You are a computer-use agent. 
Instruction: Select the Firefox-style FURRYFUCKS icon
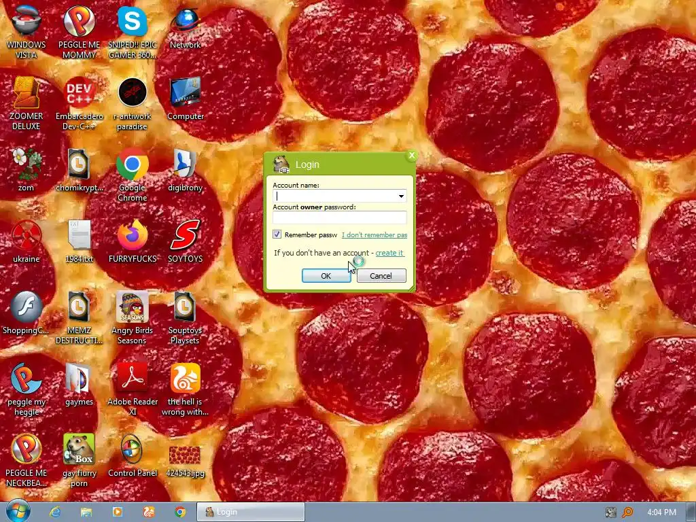(133, 241)
